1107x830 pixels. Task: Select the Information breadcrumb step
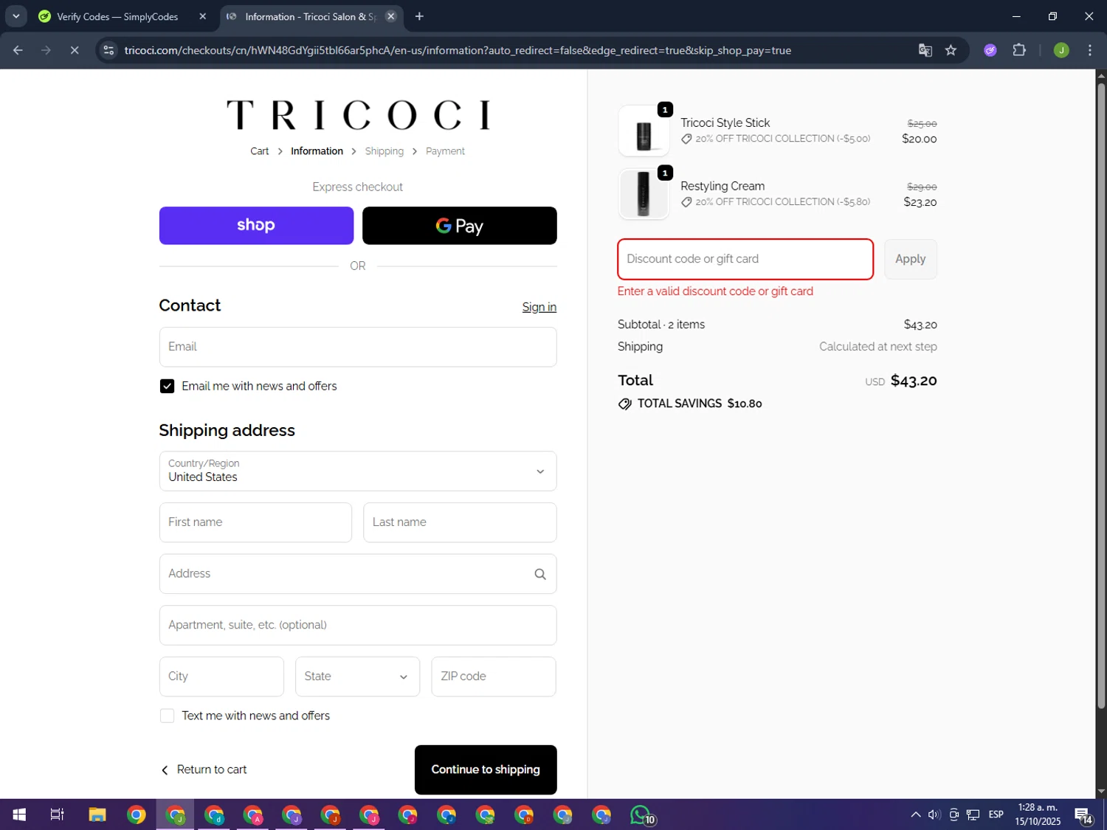coord(317,151)
